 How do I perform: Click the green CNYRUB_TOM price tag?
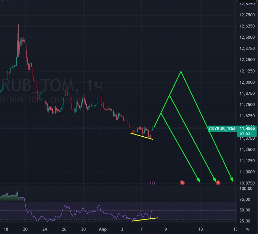point(221,129)
